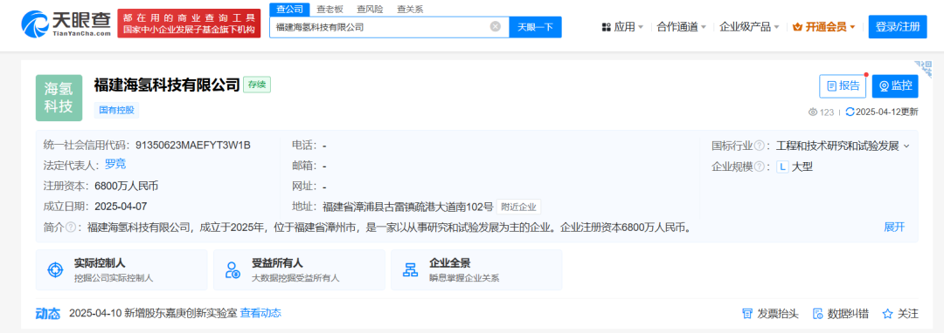Open 数据纠错 data correction

coord(841,314)
